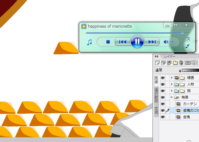Hide the 人物 folder via eye icon

coord(163,84)
